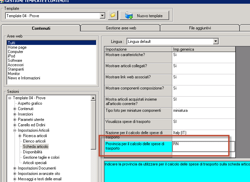Open the Template 04 - Prove dropdown

(x=103, y=16)
